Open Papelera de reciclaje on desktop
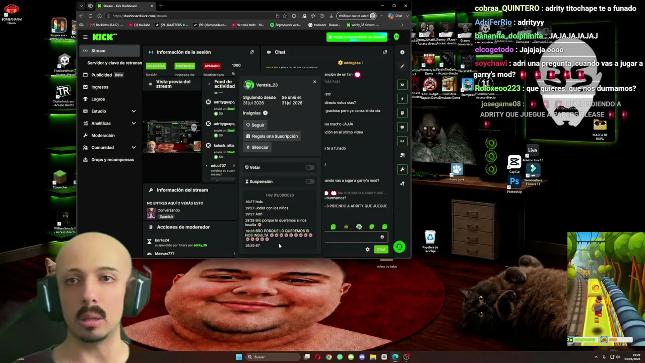The width and height of the screenshot is (645, 363). (x=430, y=241)
